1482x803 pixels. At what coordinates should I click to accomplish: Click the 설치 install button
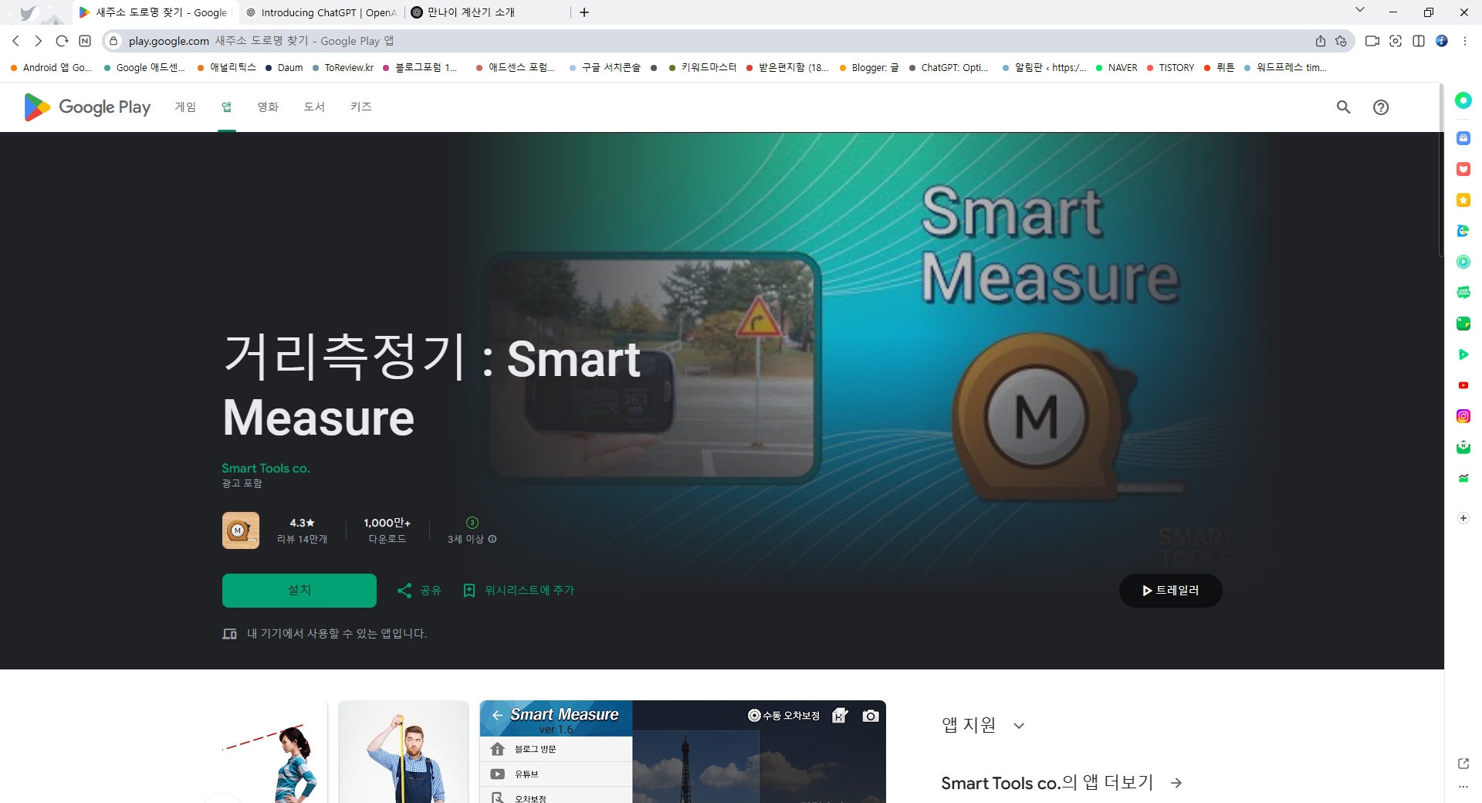(299, 590)
